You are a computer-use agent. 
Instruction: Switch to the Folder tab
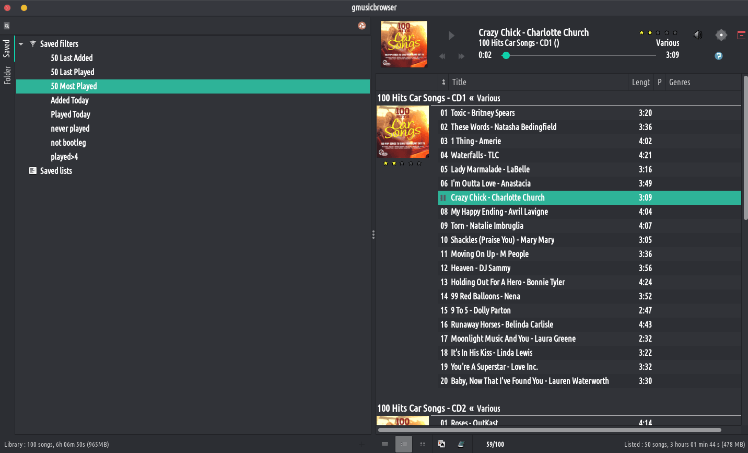(x=7, y=75)
